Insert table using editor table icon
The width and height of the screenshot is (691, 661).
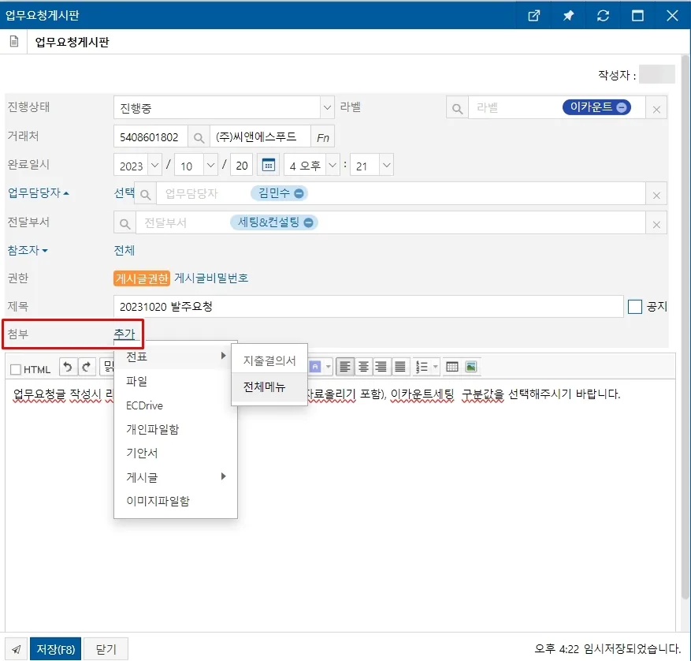[452, 367]
